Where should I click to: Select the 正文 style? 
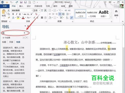click(80, 14)
